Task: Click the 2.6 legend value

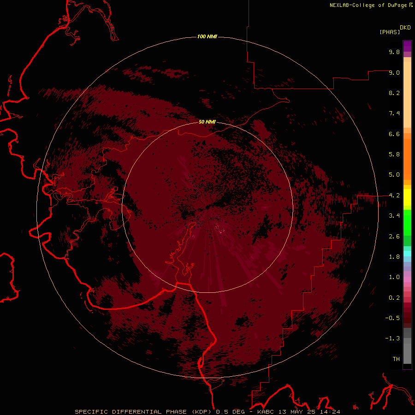Action: tap(394, 237)
